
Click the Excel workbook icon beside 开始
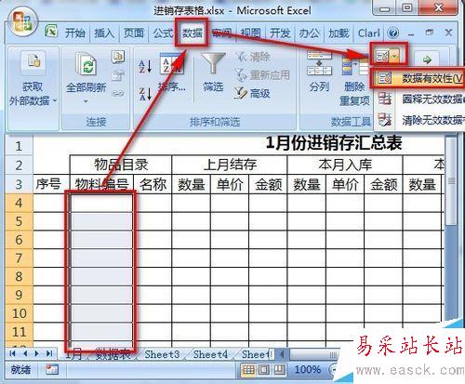tap(51, 32)
